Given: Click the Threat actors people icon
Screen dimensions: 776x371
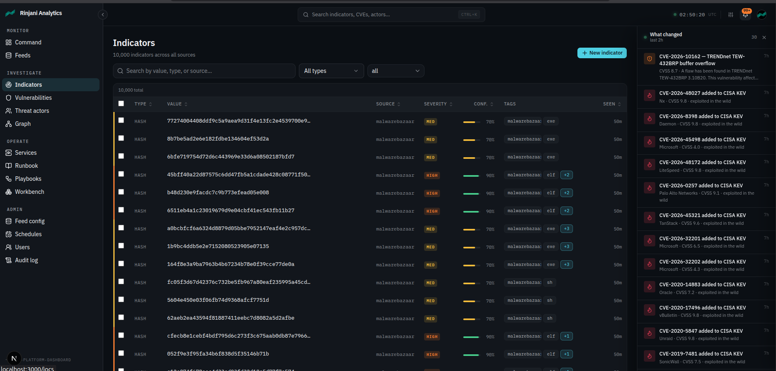Looking at the screenshot, I should coord(9,111).
